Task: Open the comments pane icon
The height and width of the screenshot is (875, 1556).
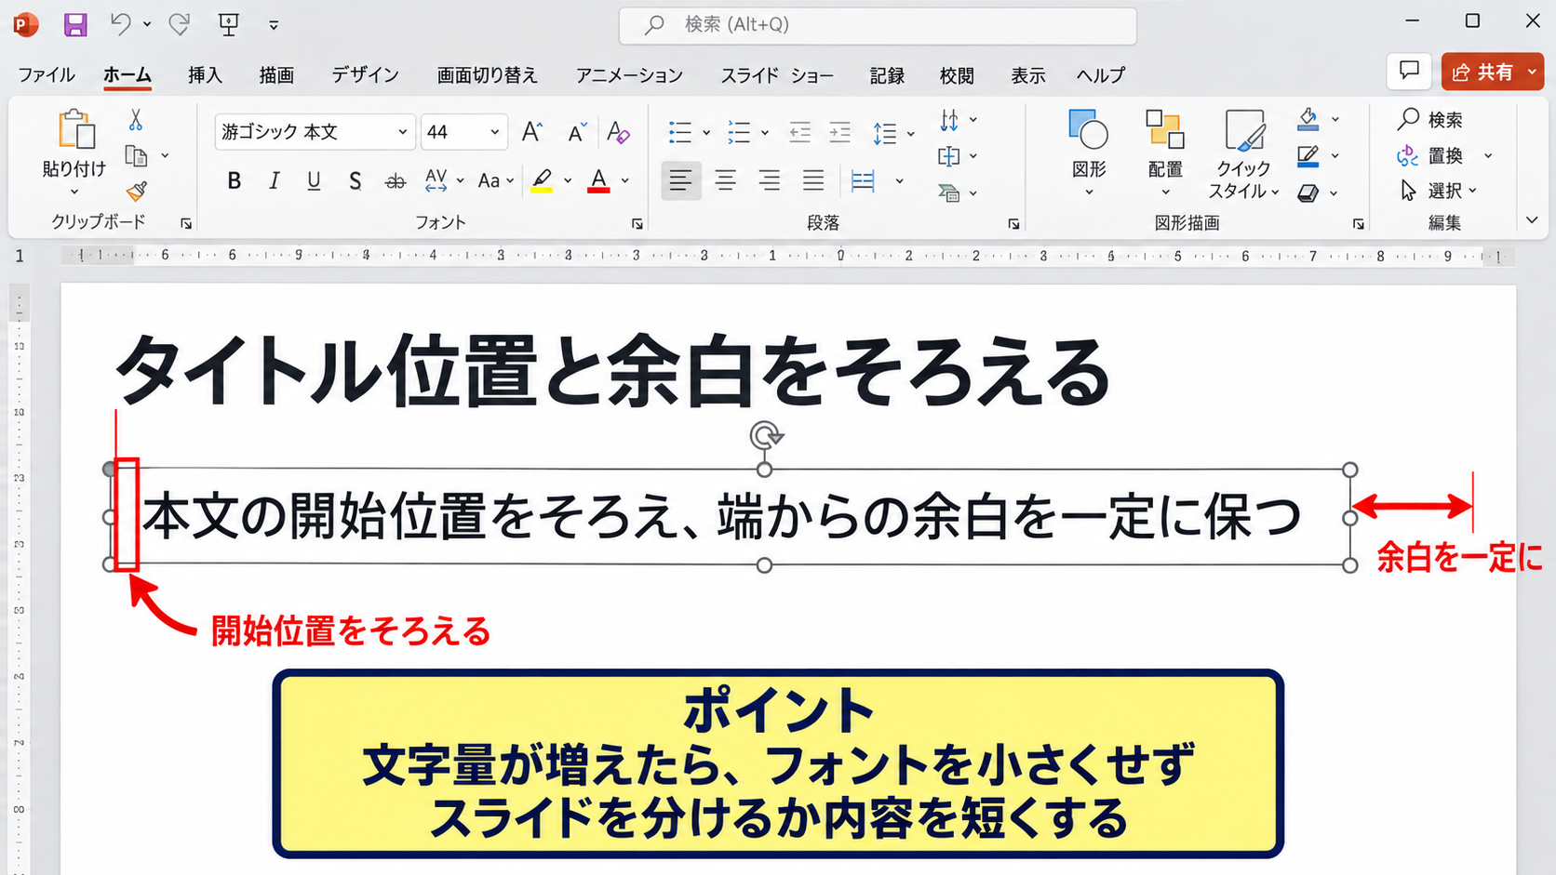Action: [x=1409, y=72]
